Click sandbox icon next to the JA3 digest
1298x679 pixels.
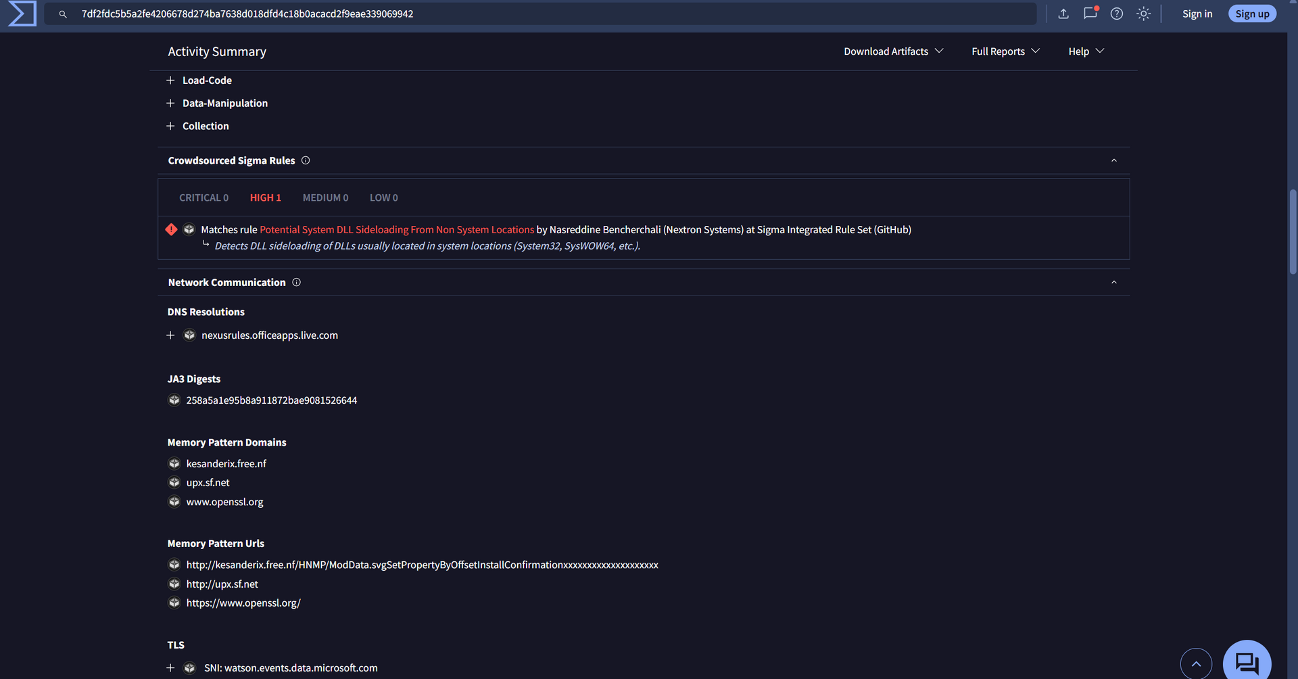click(x=174, y=400)
